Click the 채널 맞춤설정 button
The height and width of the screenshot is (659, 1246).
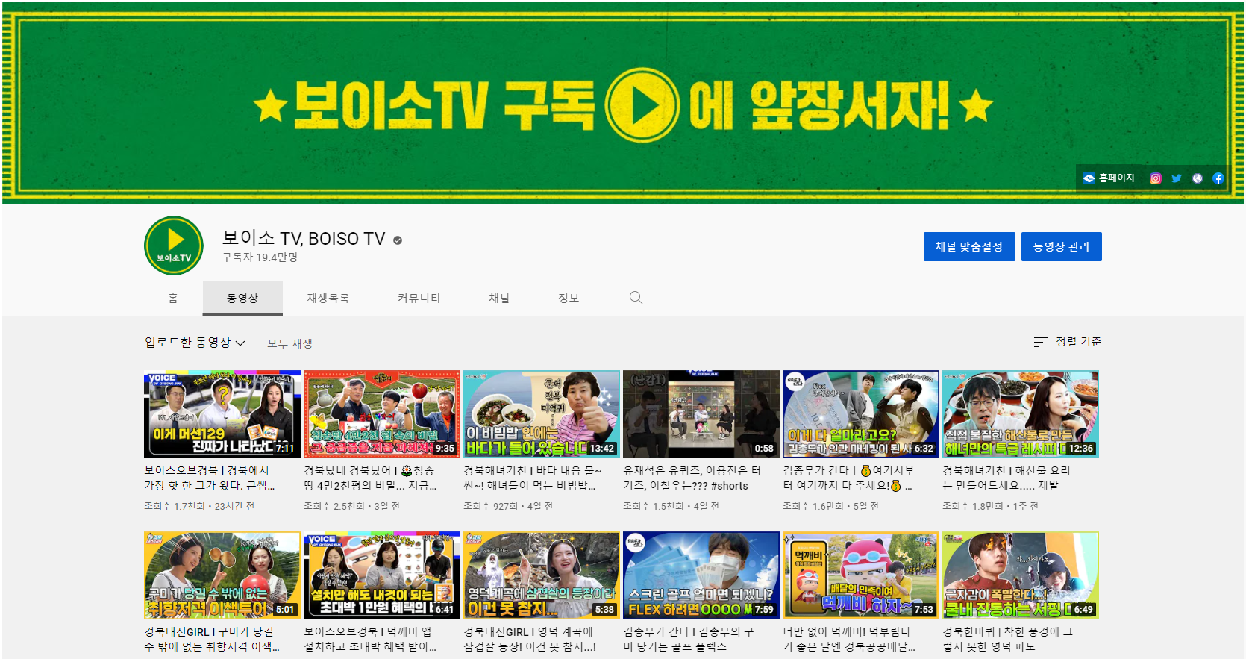coord(969,246)
